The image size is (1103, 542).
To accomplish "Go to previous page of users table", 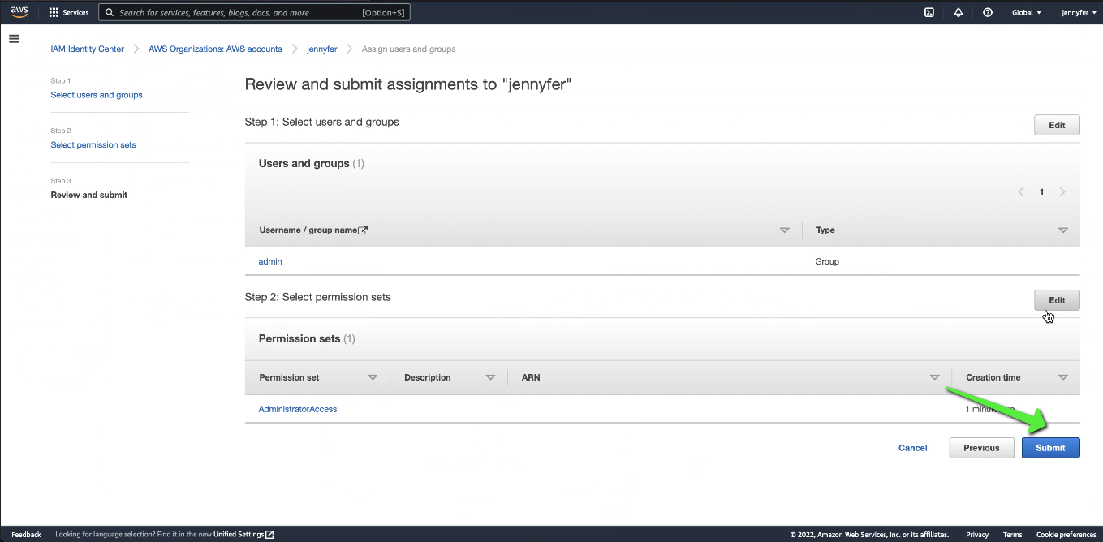I will [x=1021, y=192].
